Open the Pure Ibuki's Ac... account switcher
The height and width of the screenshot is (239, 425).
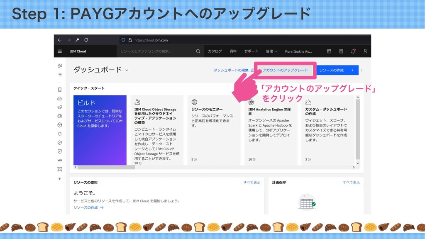pyautogui.click(x=298, y=51)
